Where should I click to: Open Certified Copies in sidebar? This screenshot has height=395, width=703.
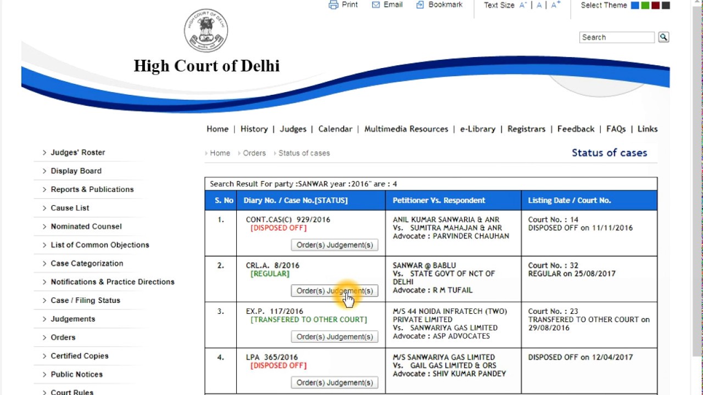pos(80,356)
